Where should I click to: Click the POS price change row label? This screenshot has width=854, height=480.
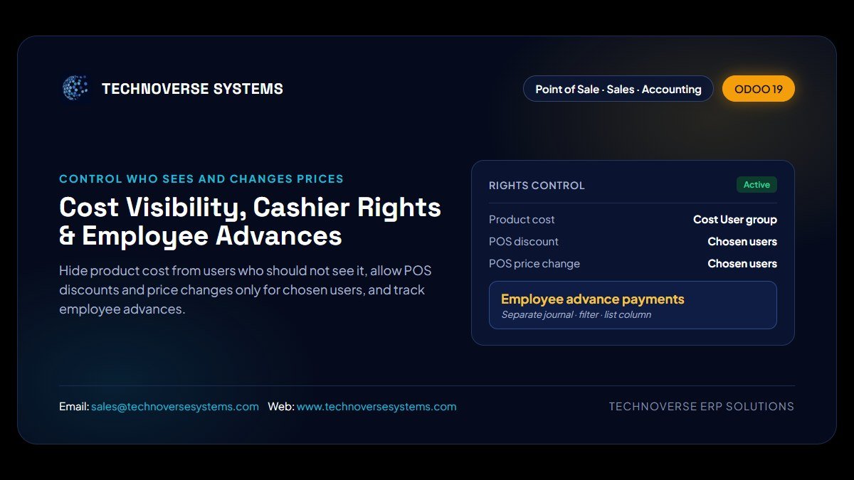point(534,264)
